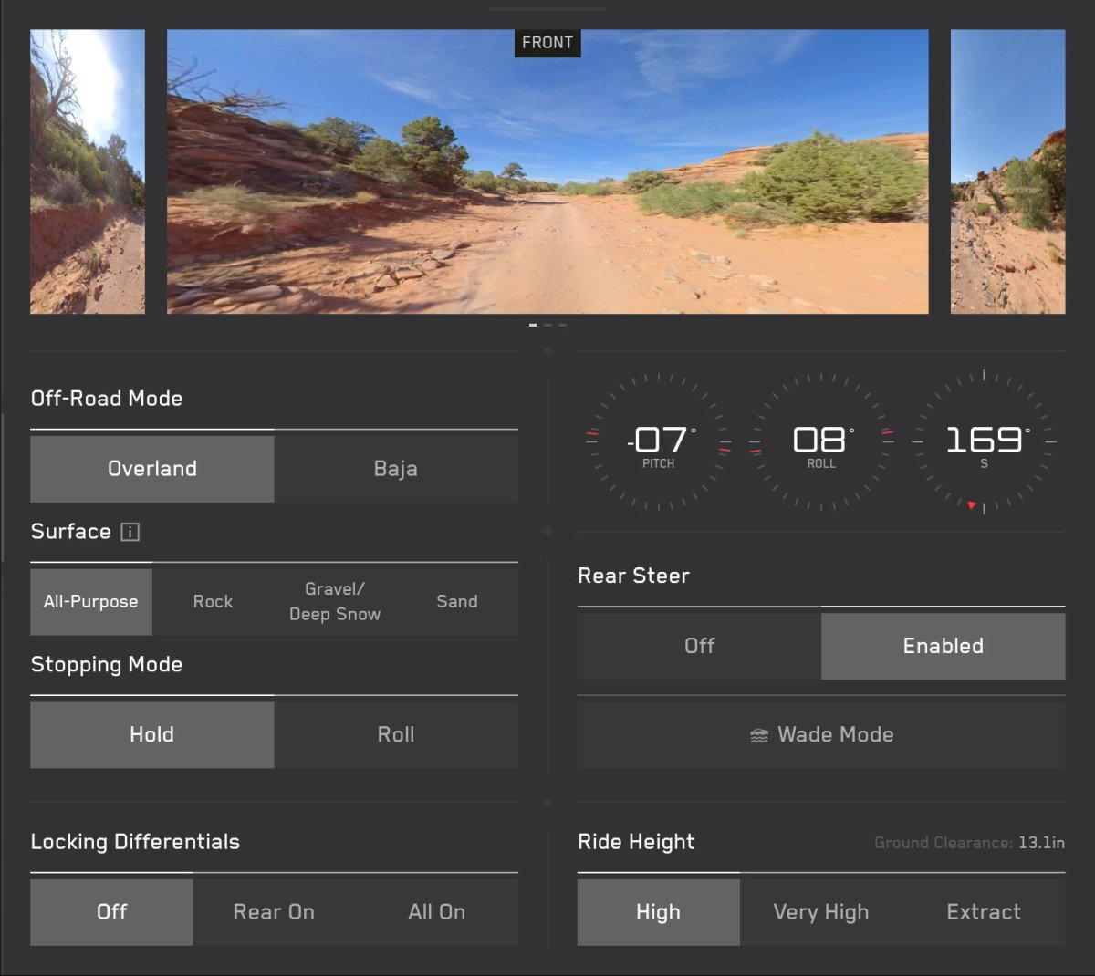Select Overland off-road mode
Viewport: 1095px width, 976px height.
point(152,469)
